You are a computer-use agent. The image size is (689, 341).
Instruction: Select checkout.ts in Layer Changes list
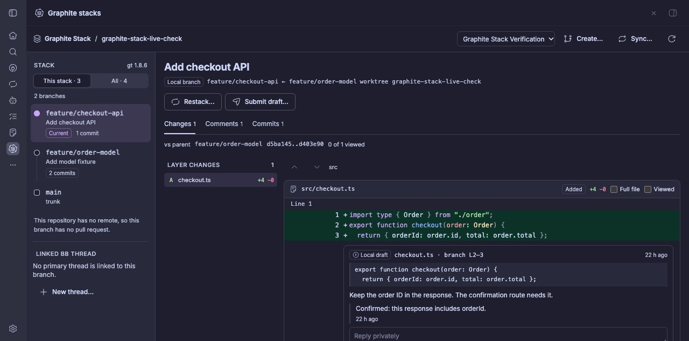(221, 180)
